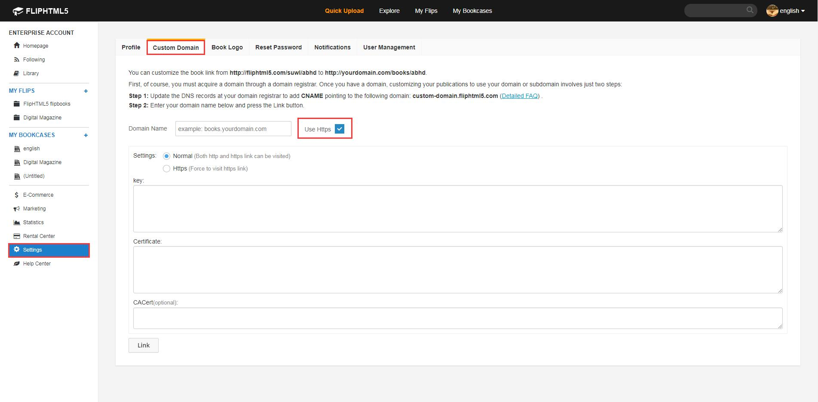Click the user avatar picture

772,11
